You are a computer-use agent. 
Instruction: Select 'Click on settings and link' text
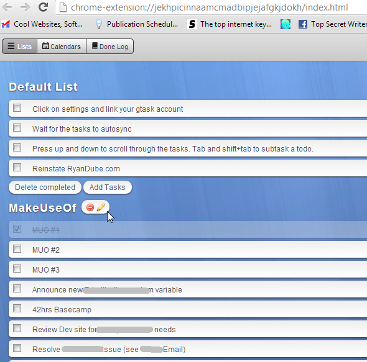pos(108,109)
